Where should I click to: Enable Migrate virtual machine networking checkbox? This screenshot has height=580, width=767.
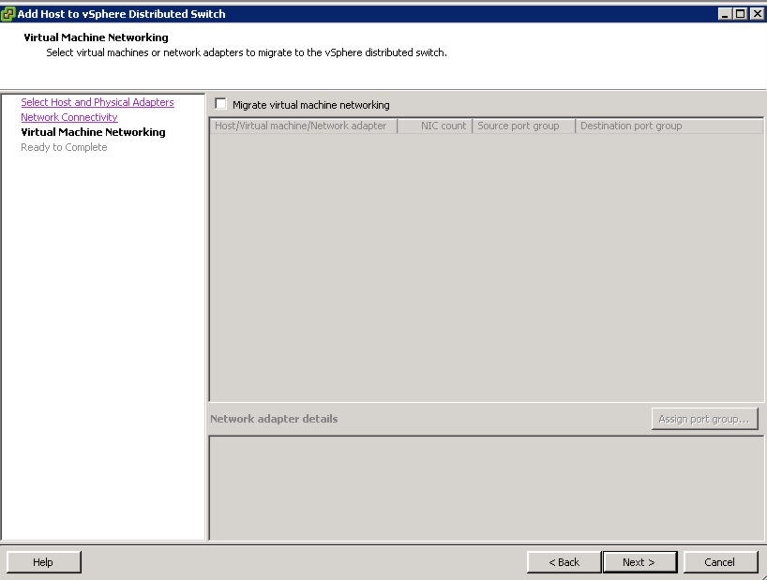tap(220, 104)
